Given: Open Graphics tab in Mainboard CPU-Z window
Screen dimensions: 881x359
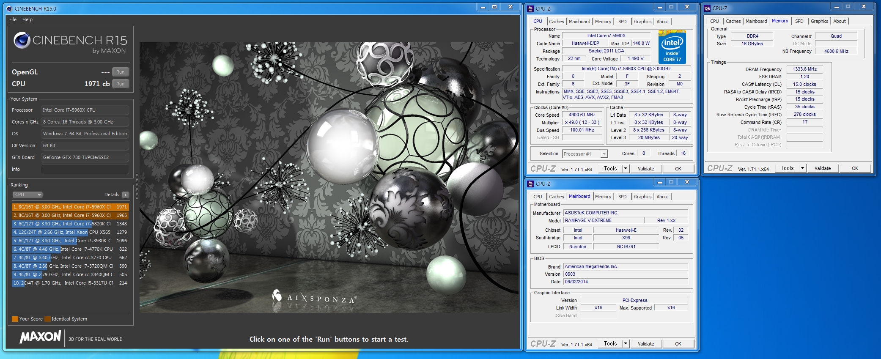Looking at the screenshot, I should click(x=642, y=197).
